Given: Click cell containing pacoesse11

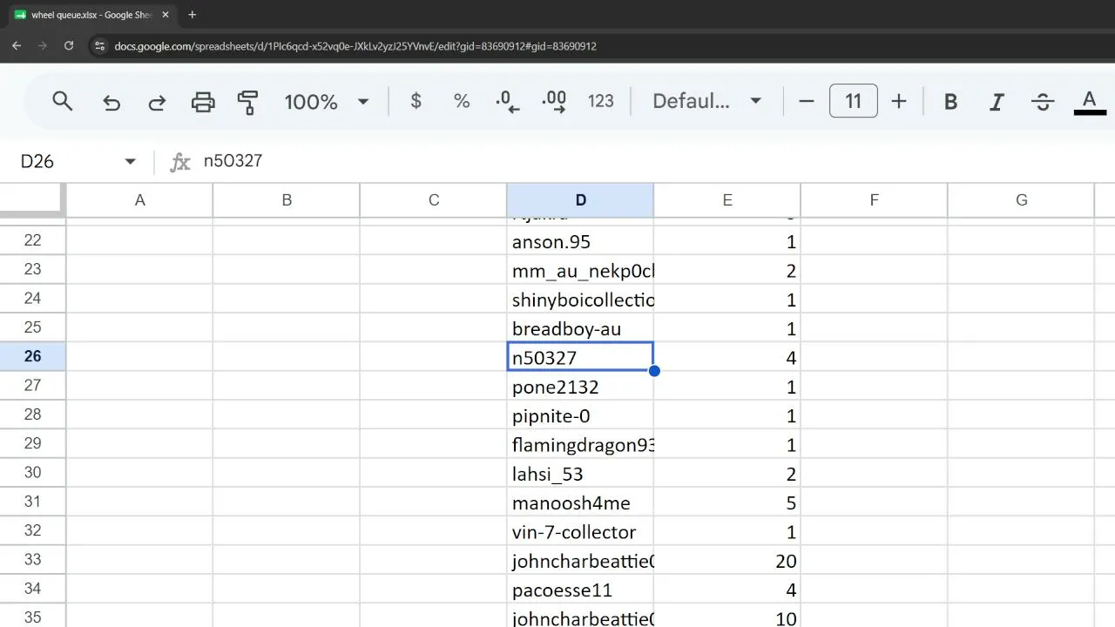Looking at the screenshot, I should click(580, 590).
